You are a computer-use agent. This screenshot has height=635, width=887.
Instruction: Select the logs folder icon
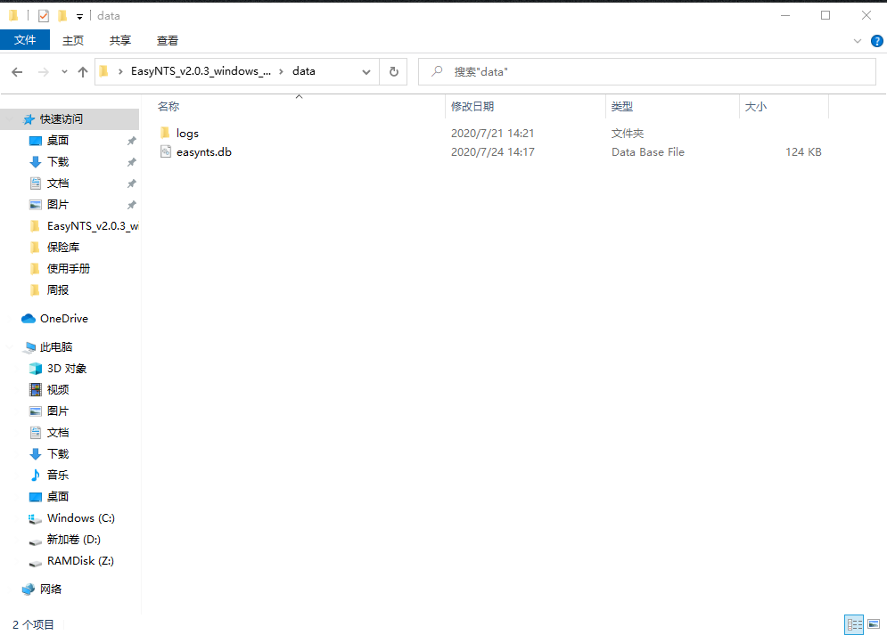tap(165, 133)
